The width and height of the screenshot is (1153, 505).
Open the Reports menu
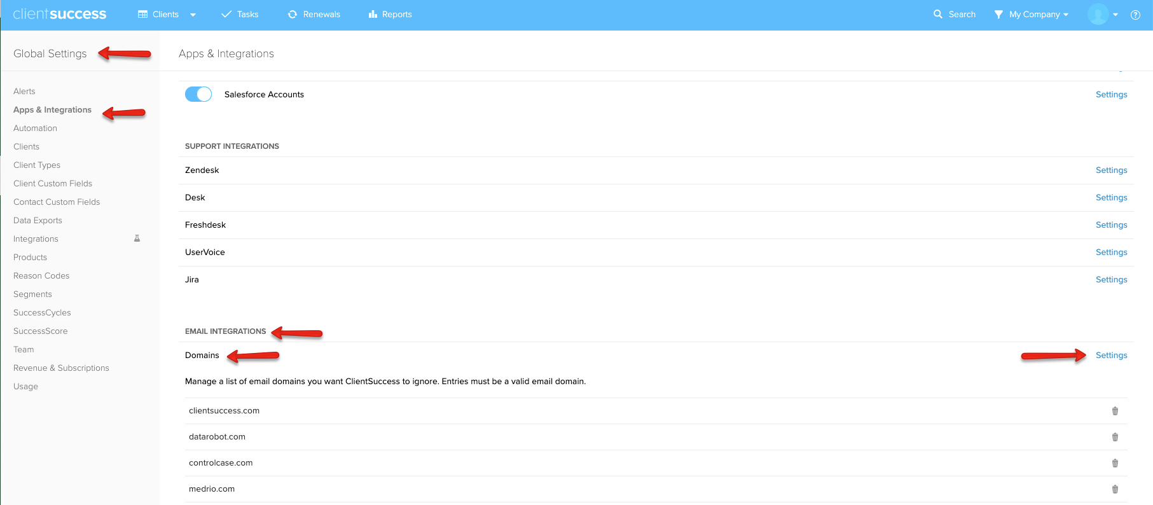397,14
